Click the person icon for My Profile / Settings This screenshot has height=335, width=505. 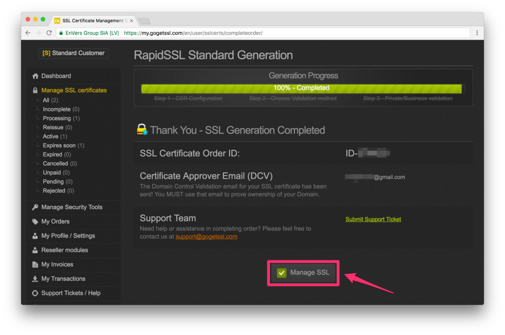point(35,236)
